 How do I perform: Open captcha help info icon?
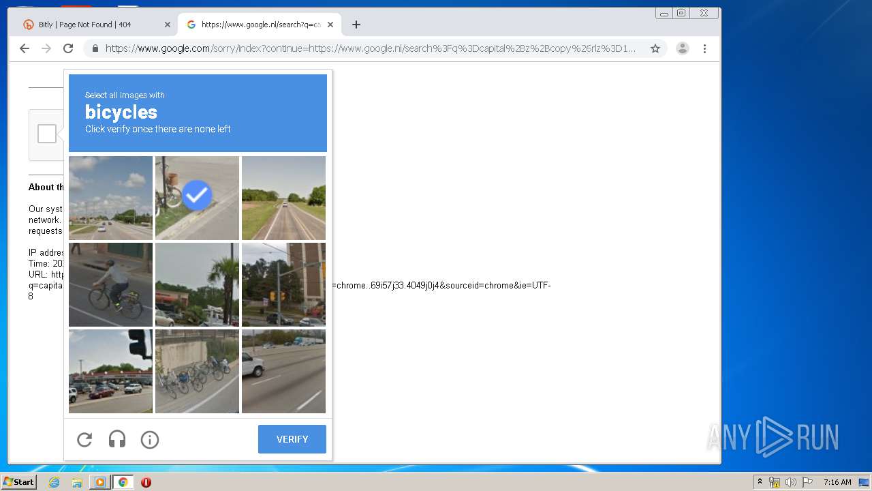(x=150, y=440)
